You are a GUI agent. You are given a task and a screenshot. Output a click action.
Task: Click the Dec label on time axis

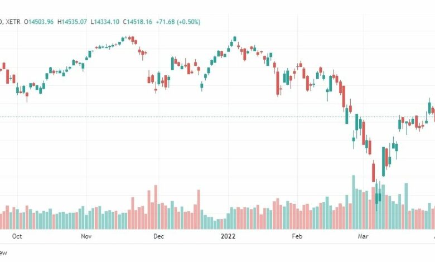coord(159,236)
